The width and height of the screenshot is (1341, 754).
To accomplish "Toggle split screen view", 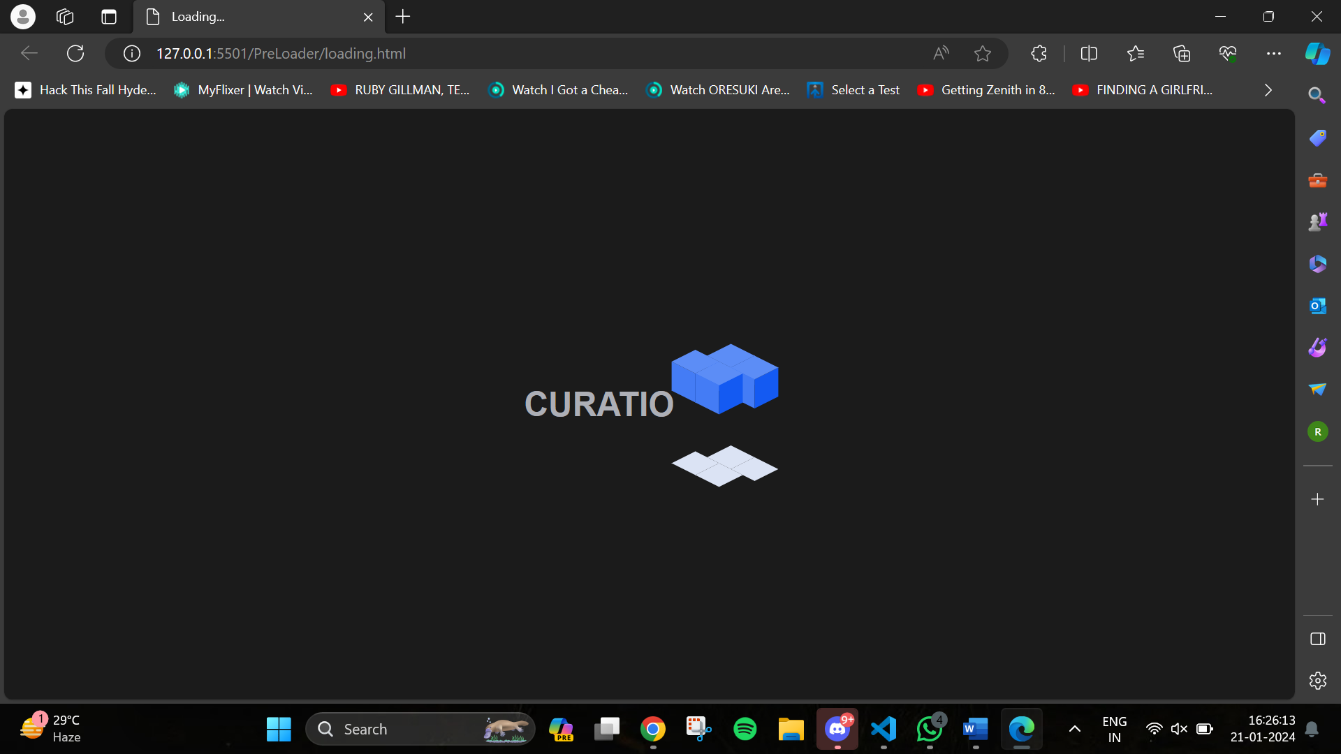I will coord(1088,54).
